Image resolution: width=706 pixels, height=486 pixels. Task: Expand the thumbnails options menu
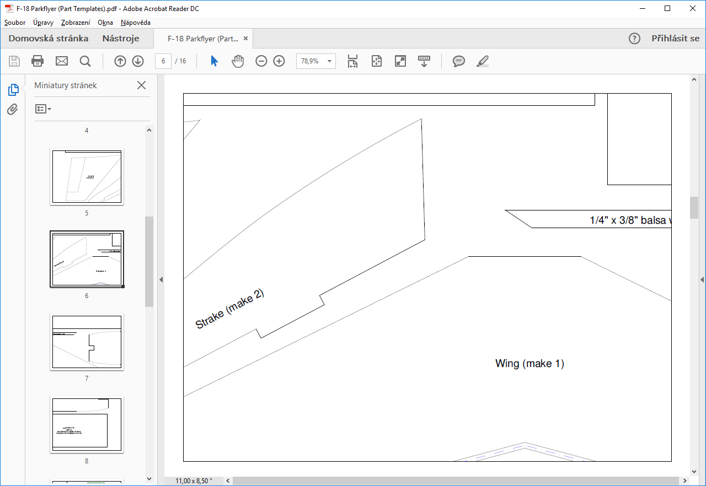click(x=43, y=109)
